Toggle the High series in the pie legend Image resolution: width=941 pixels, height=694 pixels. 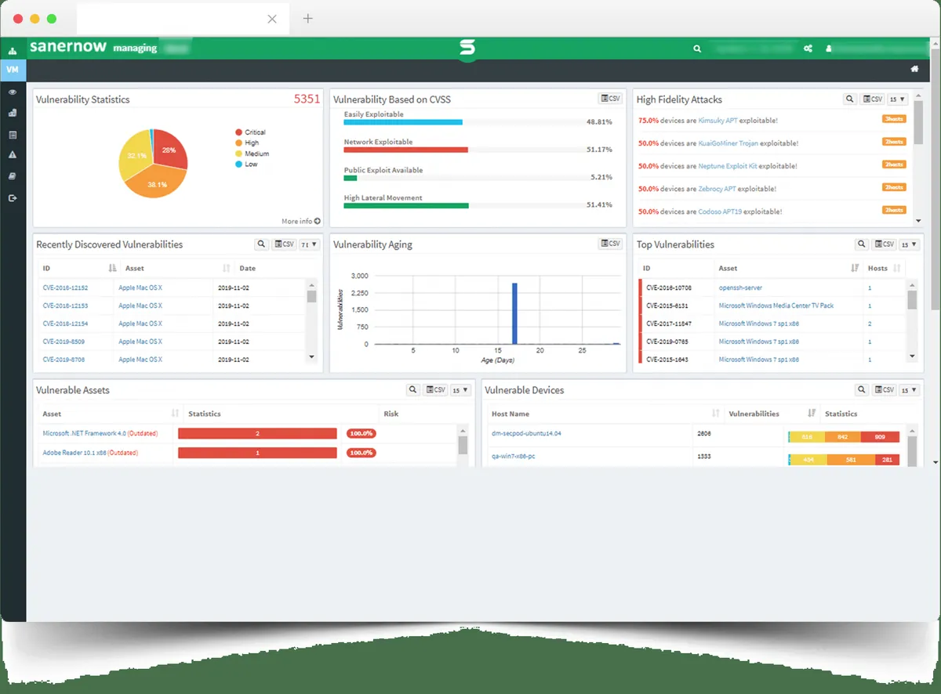pos(247,143)
